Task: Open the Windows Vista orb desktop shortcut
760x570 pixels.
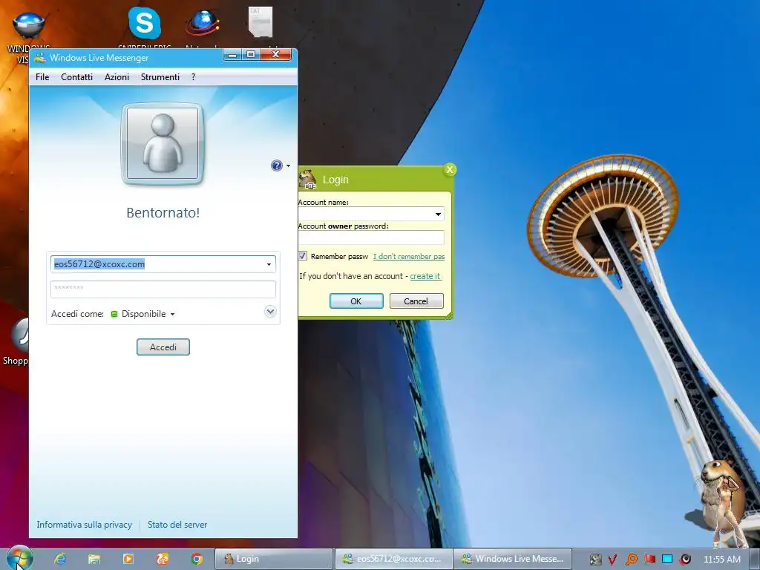Action: [28, 25]
